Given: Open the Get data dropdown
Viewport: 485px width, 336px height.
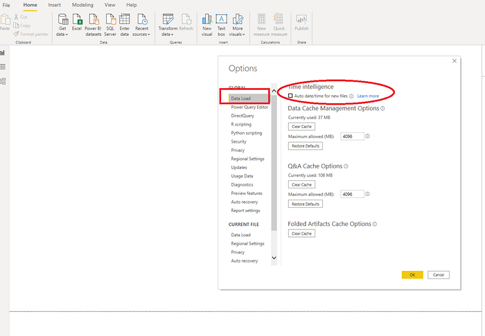Looking at the screenshot, I should click(62, 25).
